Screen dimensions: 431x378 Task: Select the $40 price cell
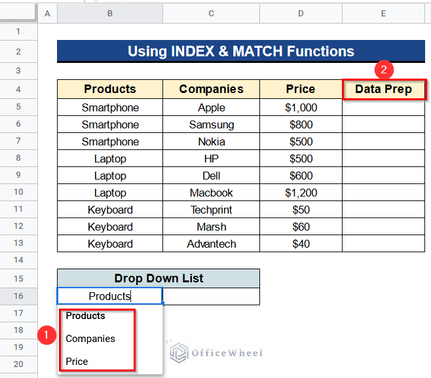tap(301, 244)
